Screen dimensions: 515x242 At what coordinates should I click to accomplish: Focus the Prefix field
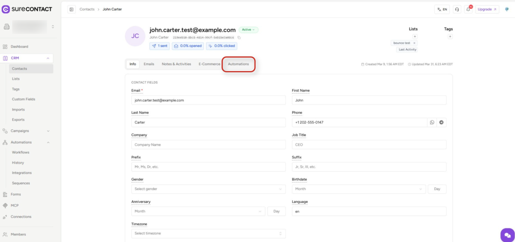(x=208, y=167)
